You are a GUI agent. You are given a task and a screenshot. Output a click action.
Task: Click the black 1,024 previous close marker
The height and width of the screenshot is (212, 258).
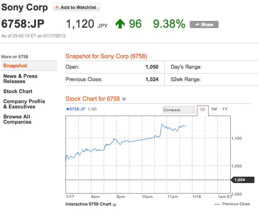(243, 180)
